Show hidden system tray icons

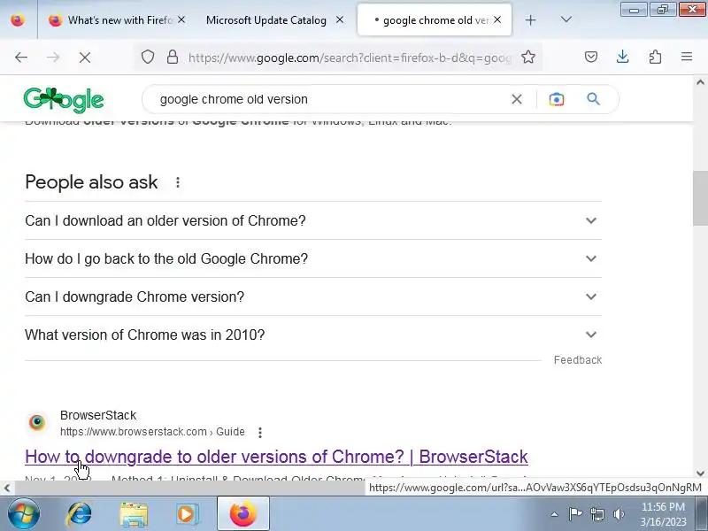click(x=554, y=514)
